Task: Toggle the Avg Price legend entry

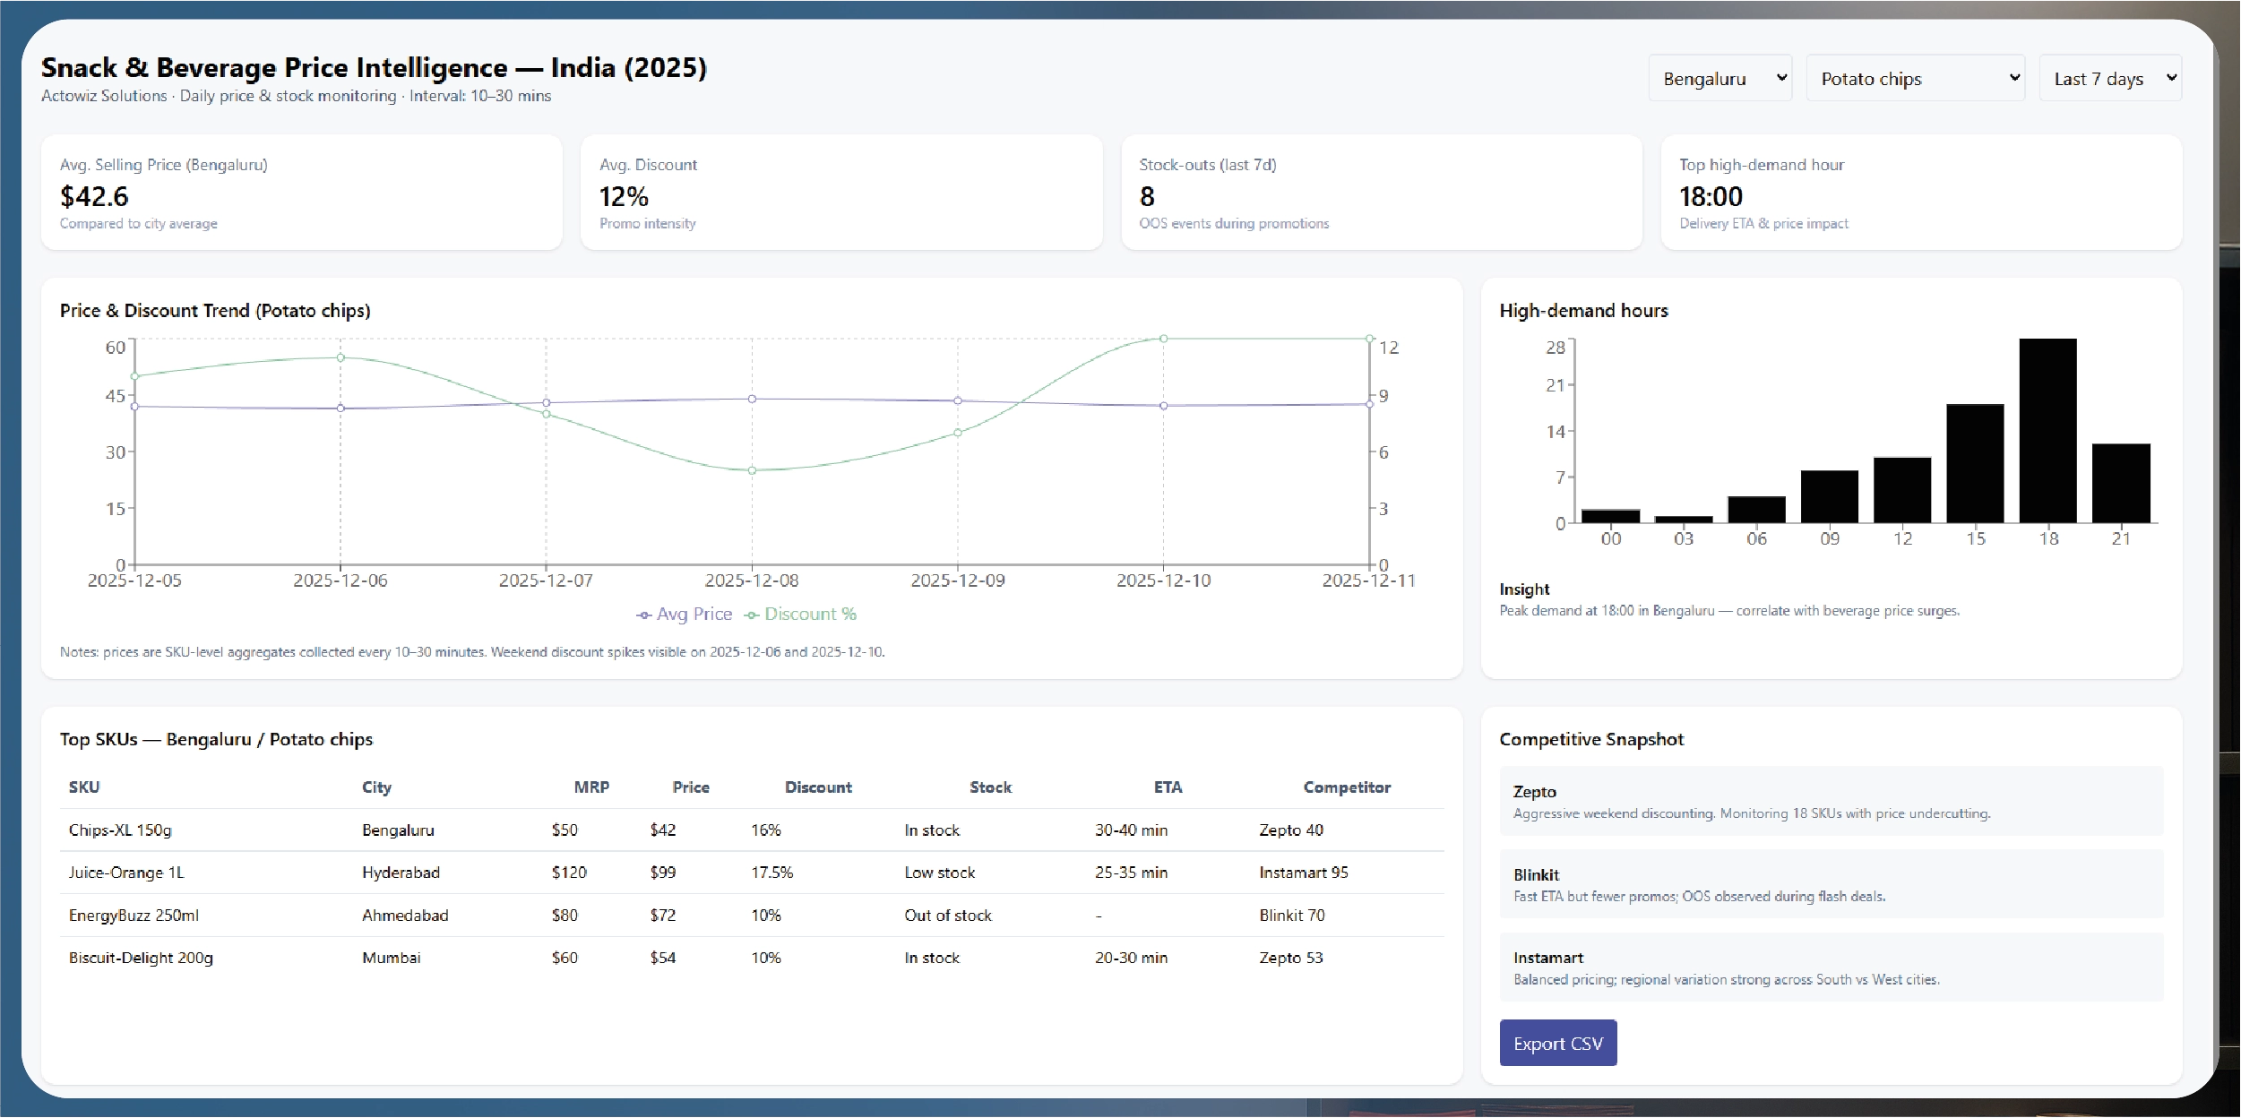Action: pos(685,615)
